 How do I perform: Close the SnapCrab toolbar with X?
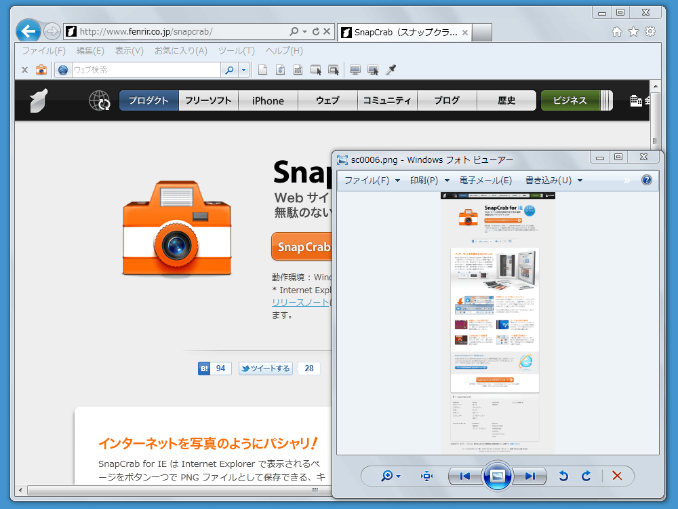tap(24, 70)
